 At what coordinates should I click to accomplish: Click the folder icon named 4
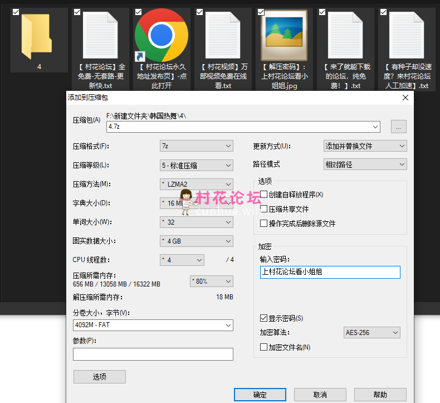pos(38,36)
